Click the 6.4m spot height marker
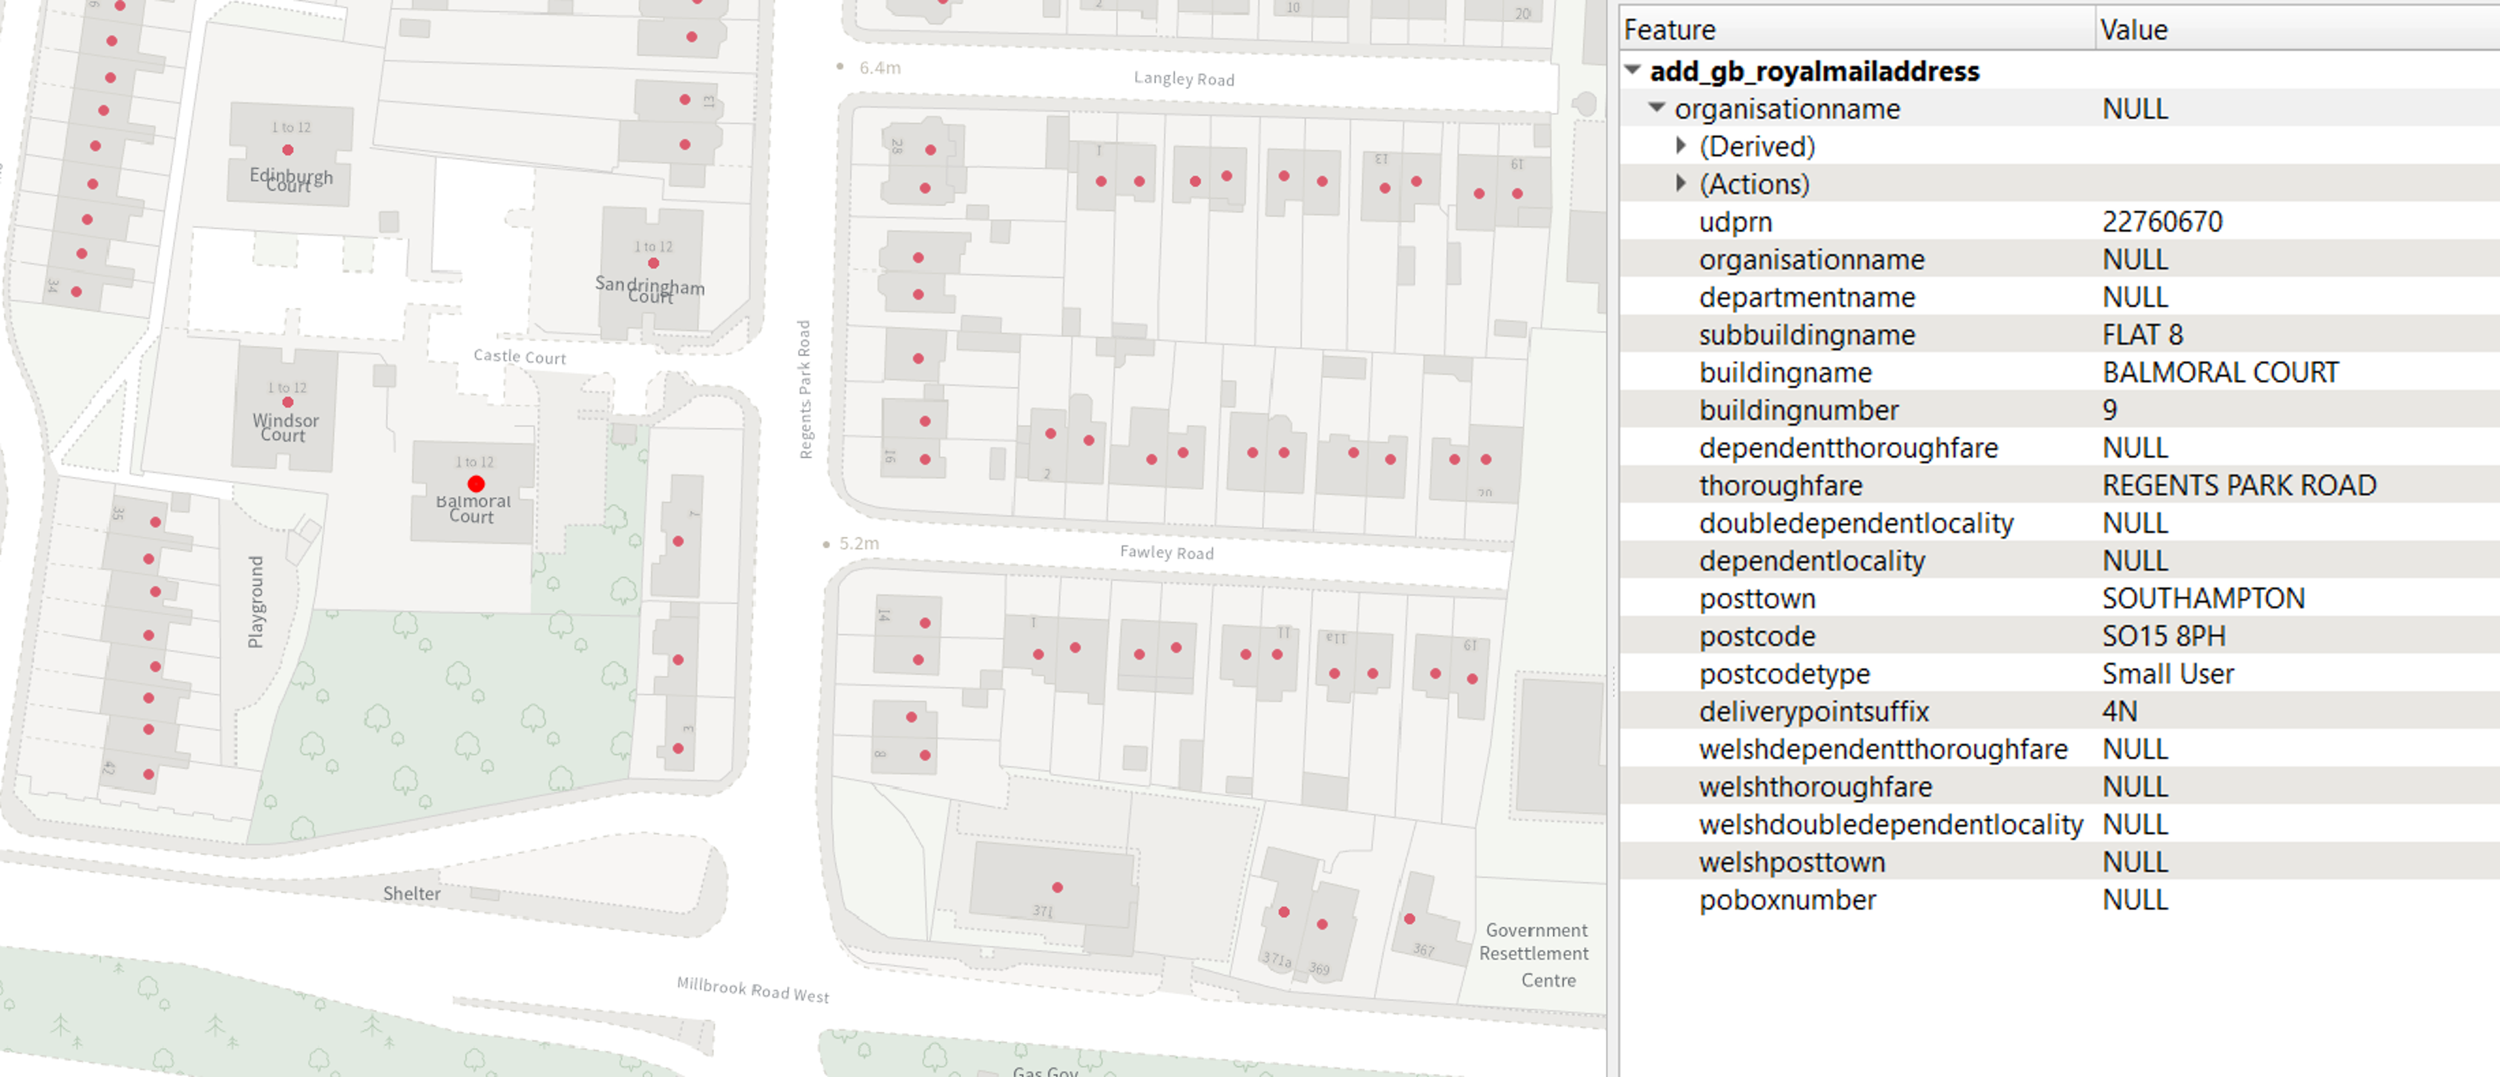Viewport: 2500px width, 1077px height. click(x=839, y=68)
